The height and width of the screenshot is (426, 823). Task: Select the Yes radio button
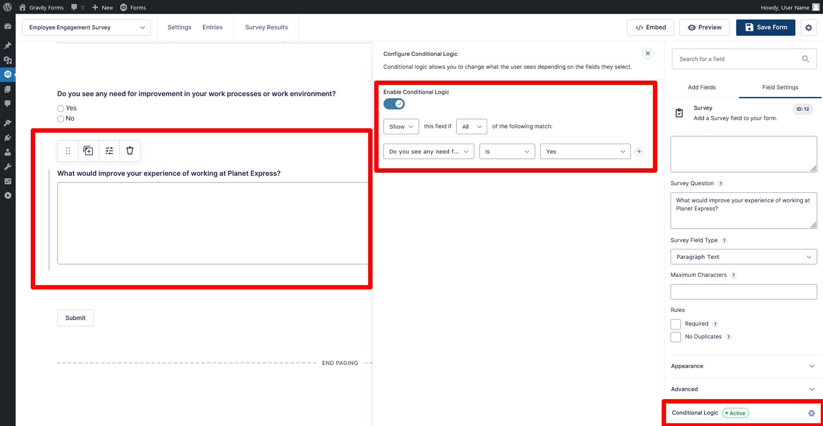click(61, 109)
